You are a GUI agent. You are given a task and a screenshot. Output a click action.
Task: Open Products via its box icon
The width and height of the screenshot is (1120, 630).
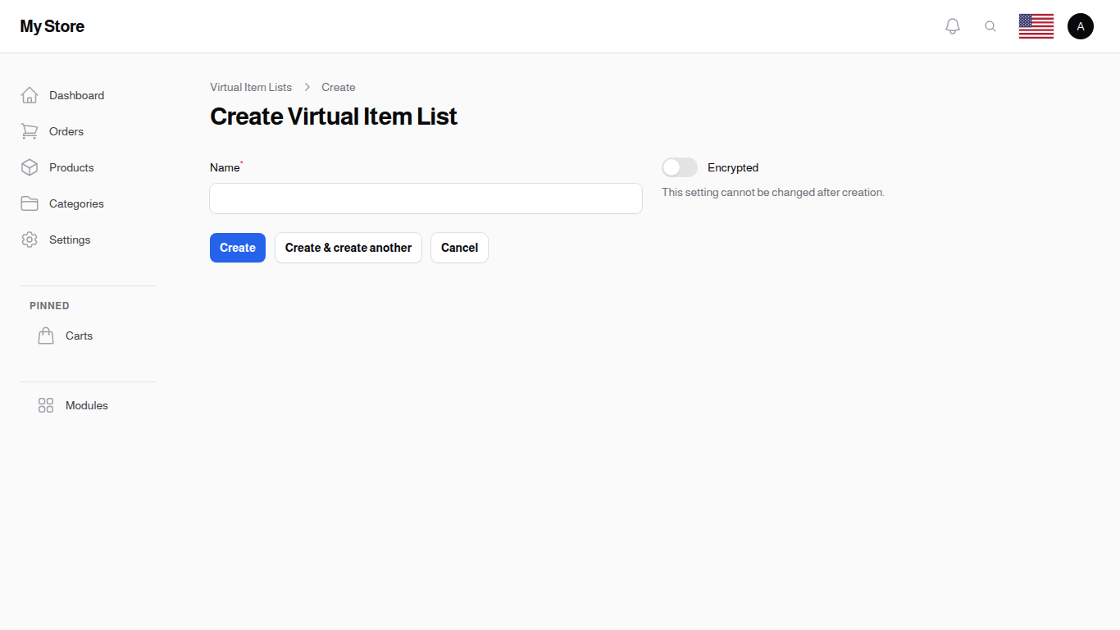tap(30, 167)
